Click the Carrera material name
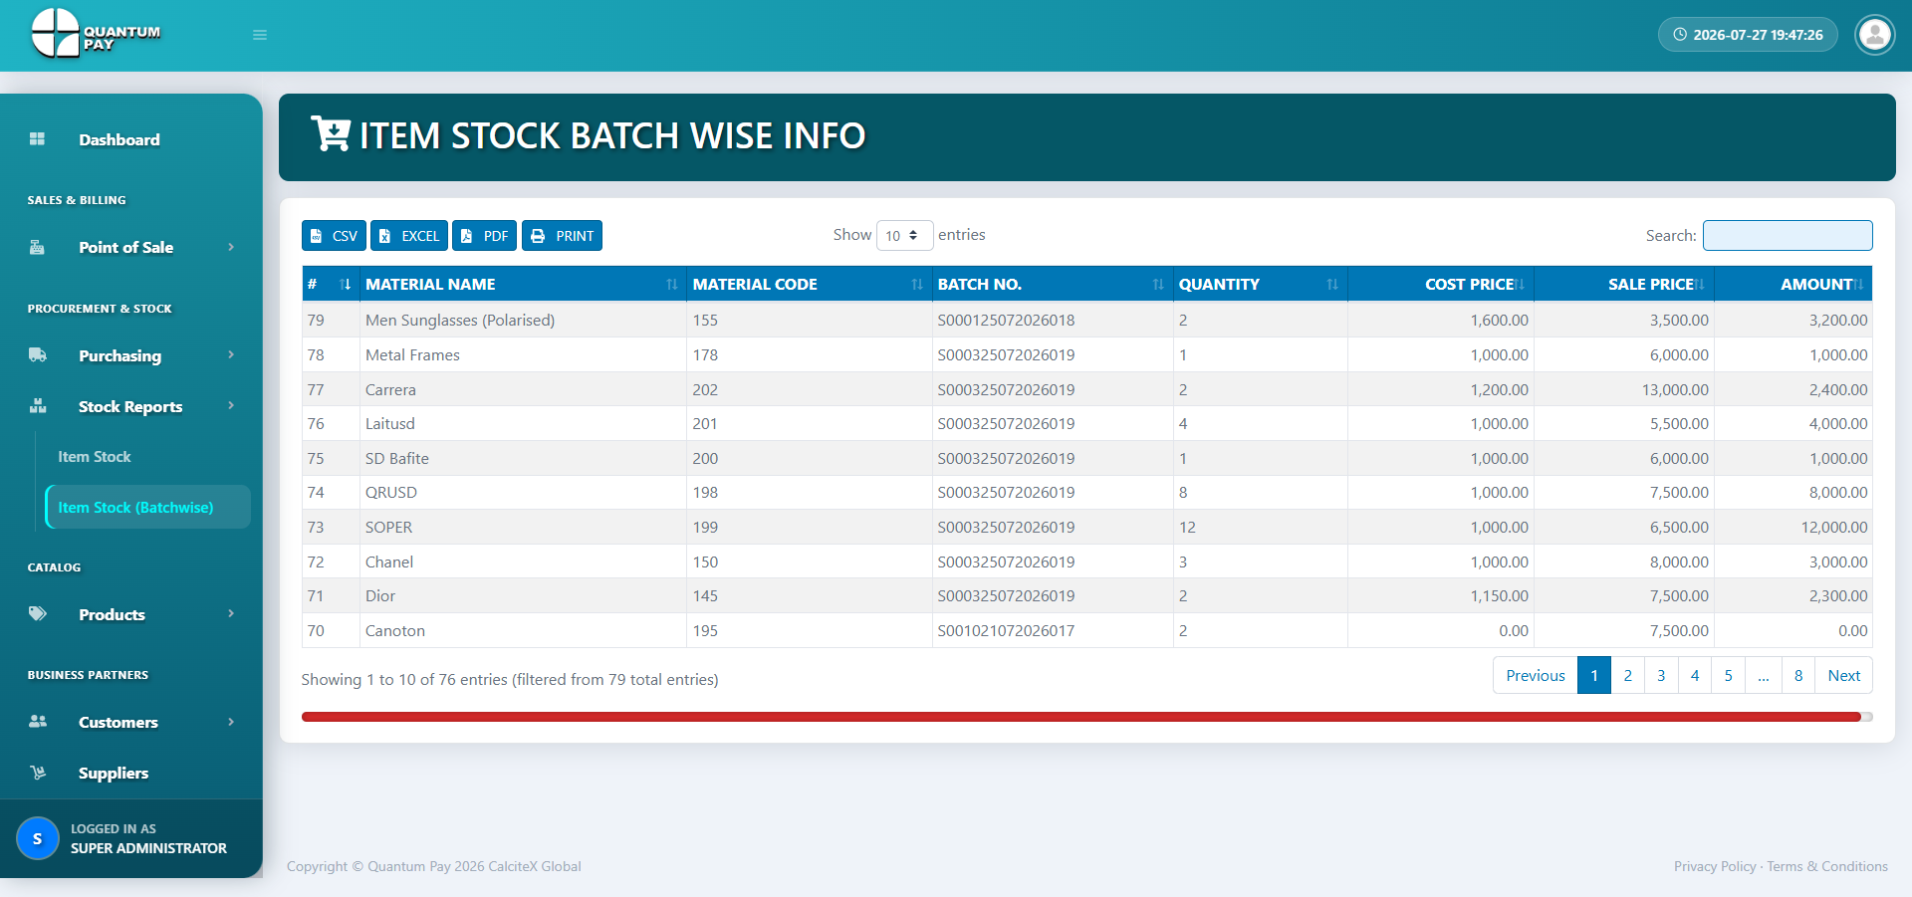 pos(390,390)
